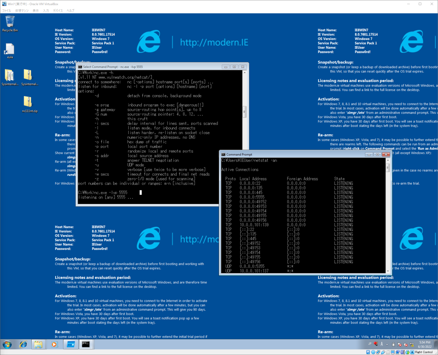Click VirtualBox optical disc status icon
The width and height of the screenshot is (438, 355).
pyautogui.click(x=373, y=352)
